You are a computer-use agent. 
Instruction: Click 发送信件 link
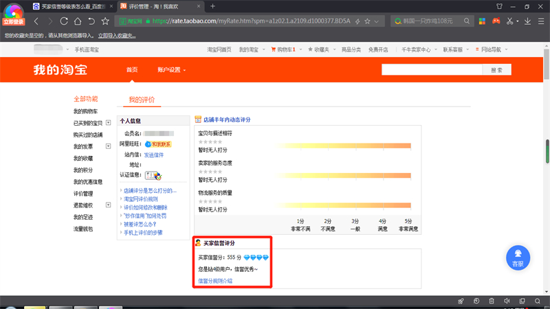tap(153, 155)
